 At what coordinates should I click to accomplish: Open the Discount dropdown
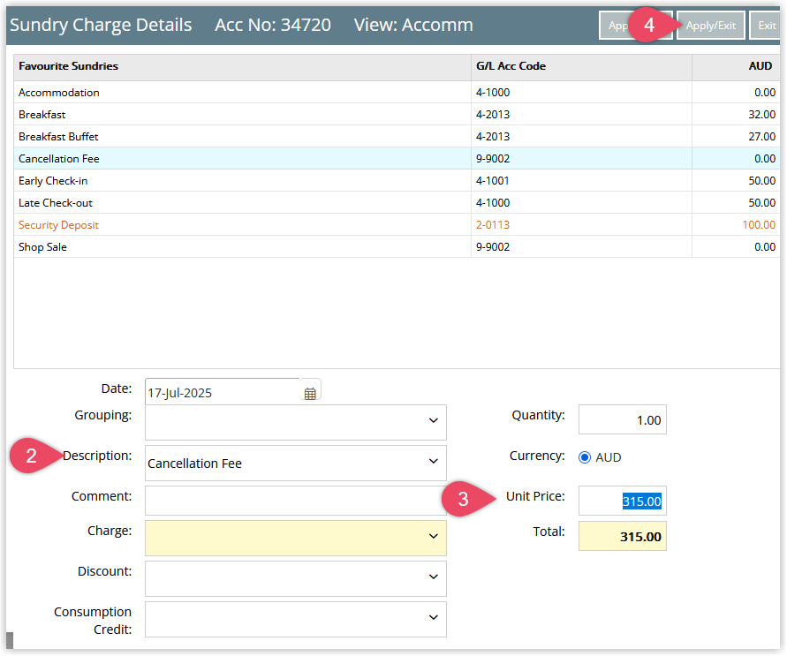tap(296, 578)
